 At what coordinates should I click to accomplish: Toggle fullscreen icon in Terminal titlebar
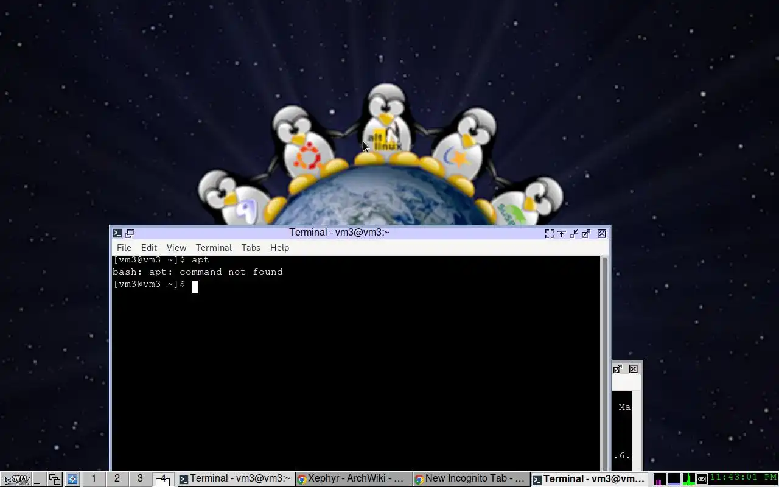click(x=549, y=234)
